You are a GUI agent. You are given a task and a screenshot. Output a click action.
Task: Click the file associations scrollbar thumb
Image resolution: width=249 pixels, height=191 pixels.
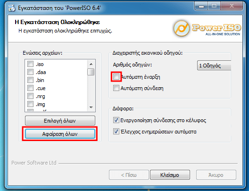pos(91,72)
